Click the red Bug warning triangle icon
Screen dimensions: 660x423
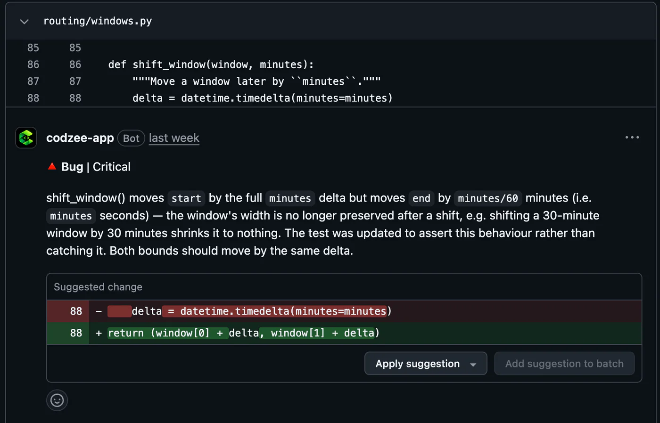tap(52, 166)
